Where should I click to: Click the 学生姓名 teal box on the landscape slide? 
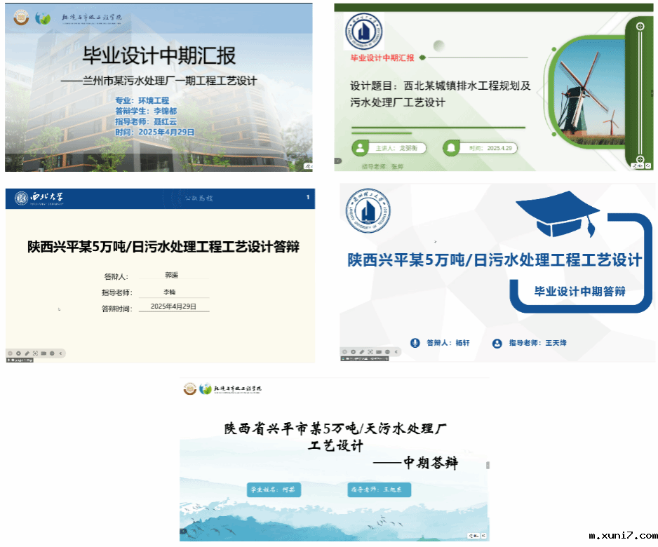[274, 489]
